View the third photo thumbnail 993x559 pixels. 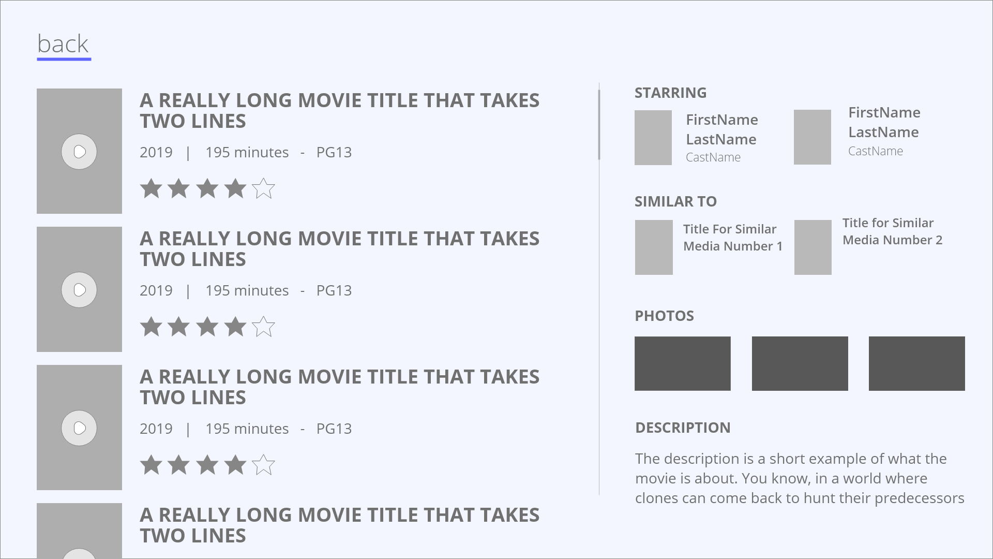(916, 363)
